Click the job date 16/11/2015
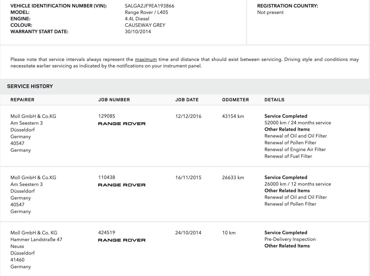This screenshot has height=276, width=370. coord(188,178)
